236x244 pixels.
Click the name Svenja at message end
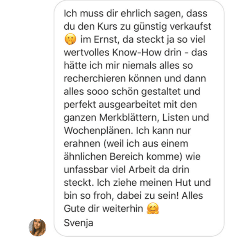tap(78, 222)
